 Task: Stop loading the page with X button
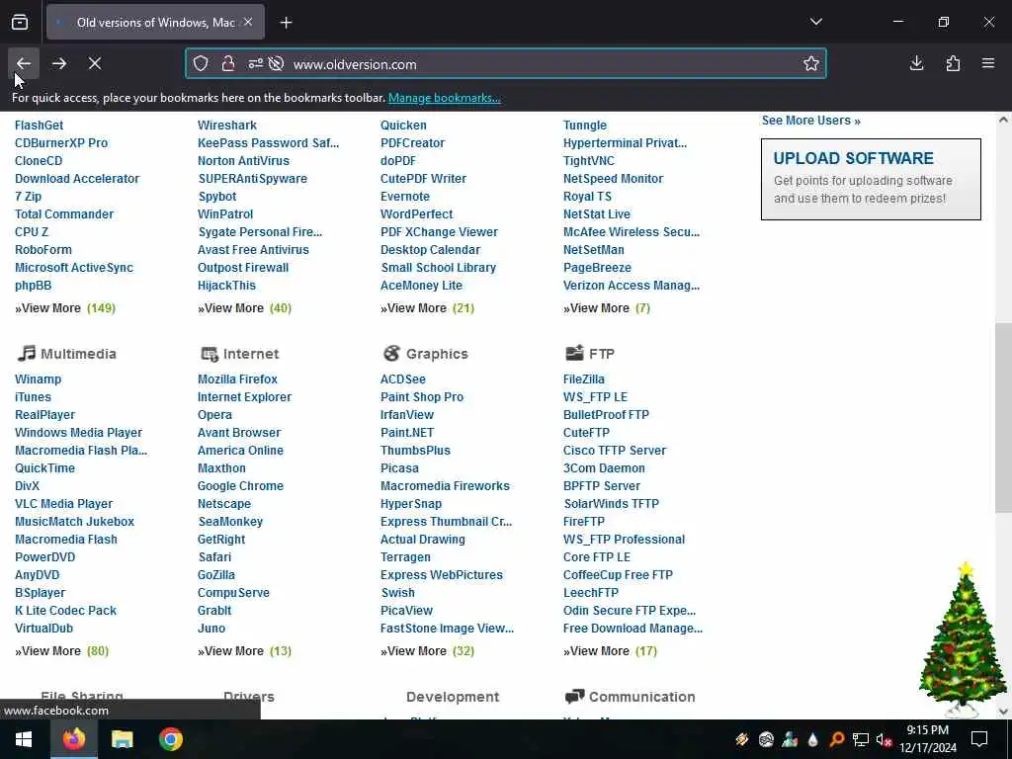click(95, 63)
